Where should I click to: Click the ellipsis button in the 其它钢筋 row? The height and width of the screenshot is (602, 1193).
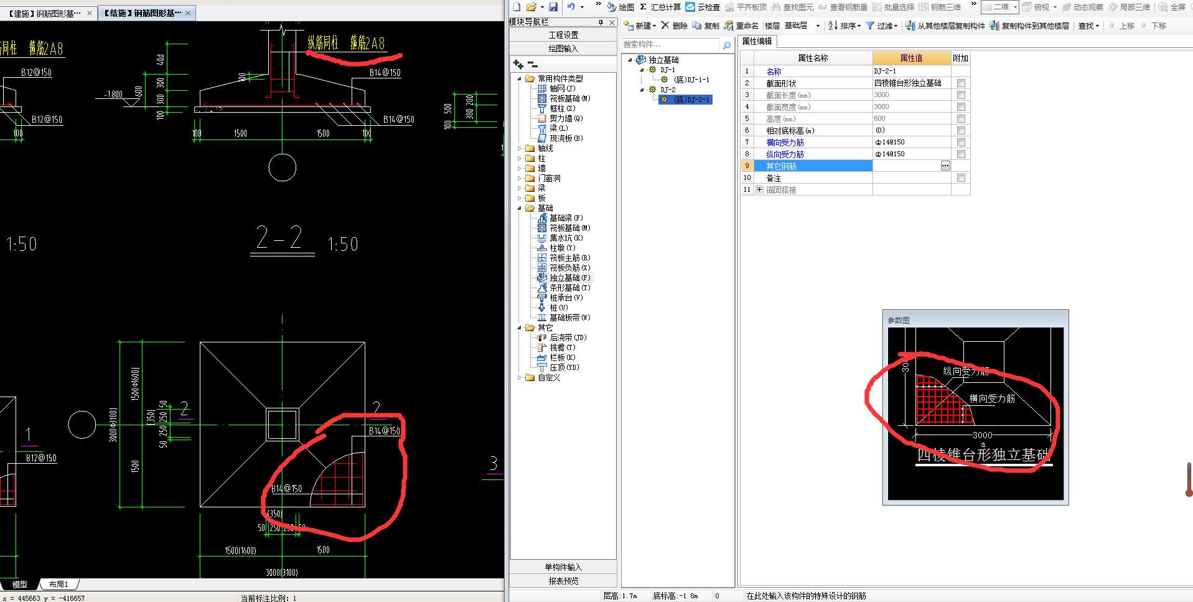[945, 166]
